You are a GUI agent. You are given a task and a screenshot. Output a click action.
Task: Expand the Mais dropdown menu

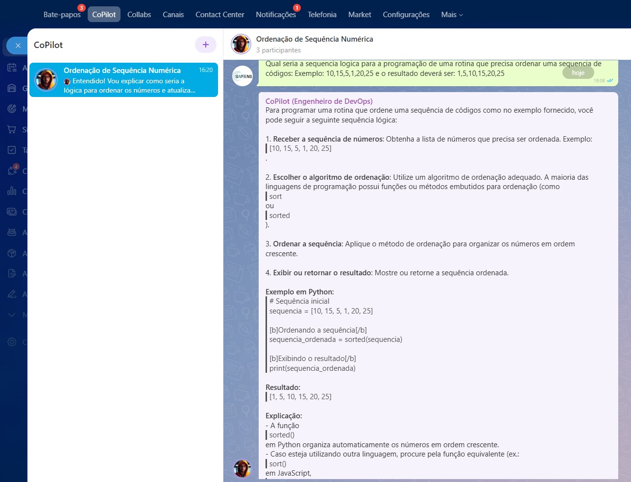[452, 15]
